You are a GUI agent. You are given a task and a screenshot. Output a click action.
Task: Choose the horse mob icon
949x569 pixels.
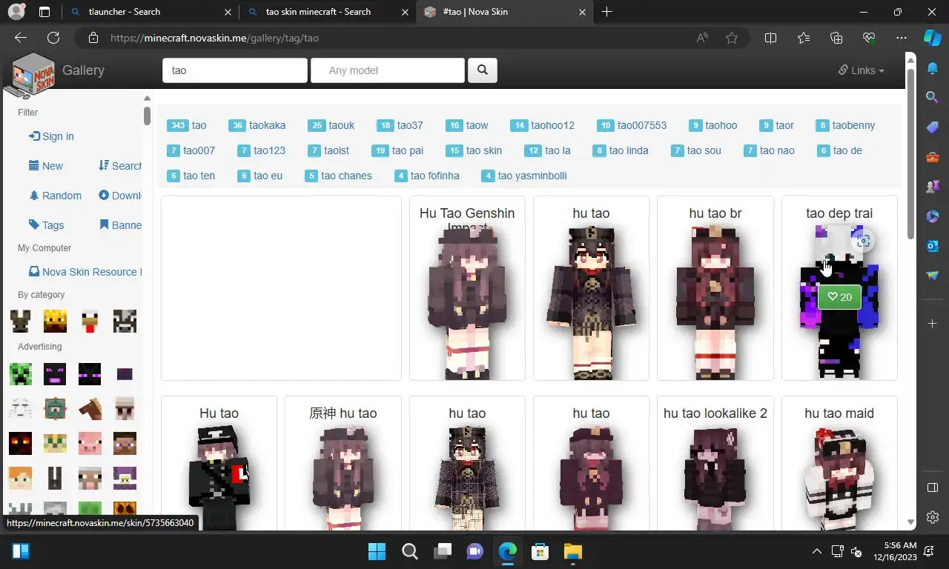click(90, 408)
